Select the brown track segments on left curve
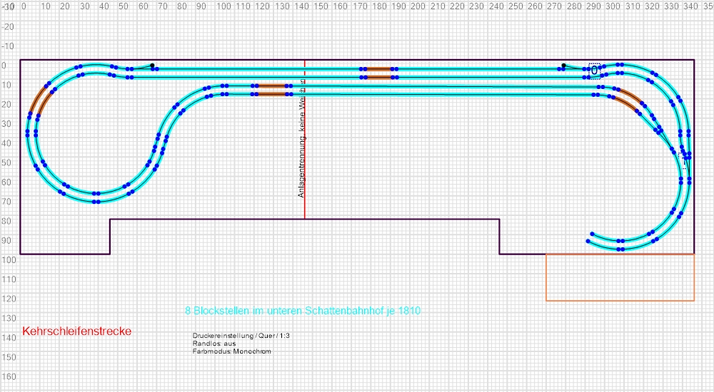Image resolution: width=714 pixels, height=392 pixels. (40, 101)
